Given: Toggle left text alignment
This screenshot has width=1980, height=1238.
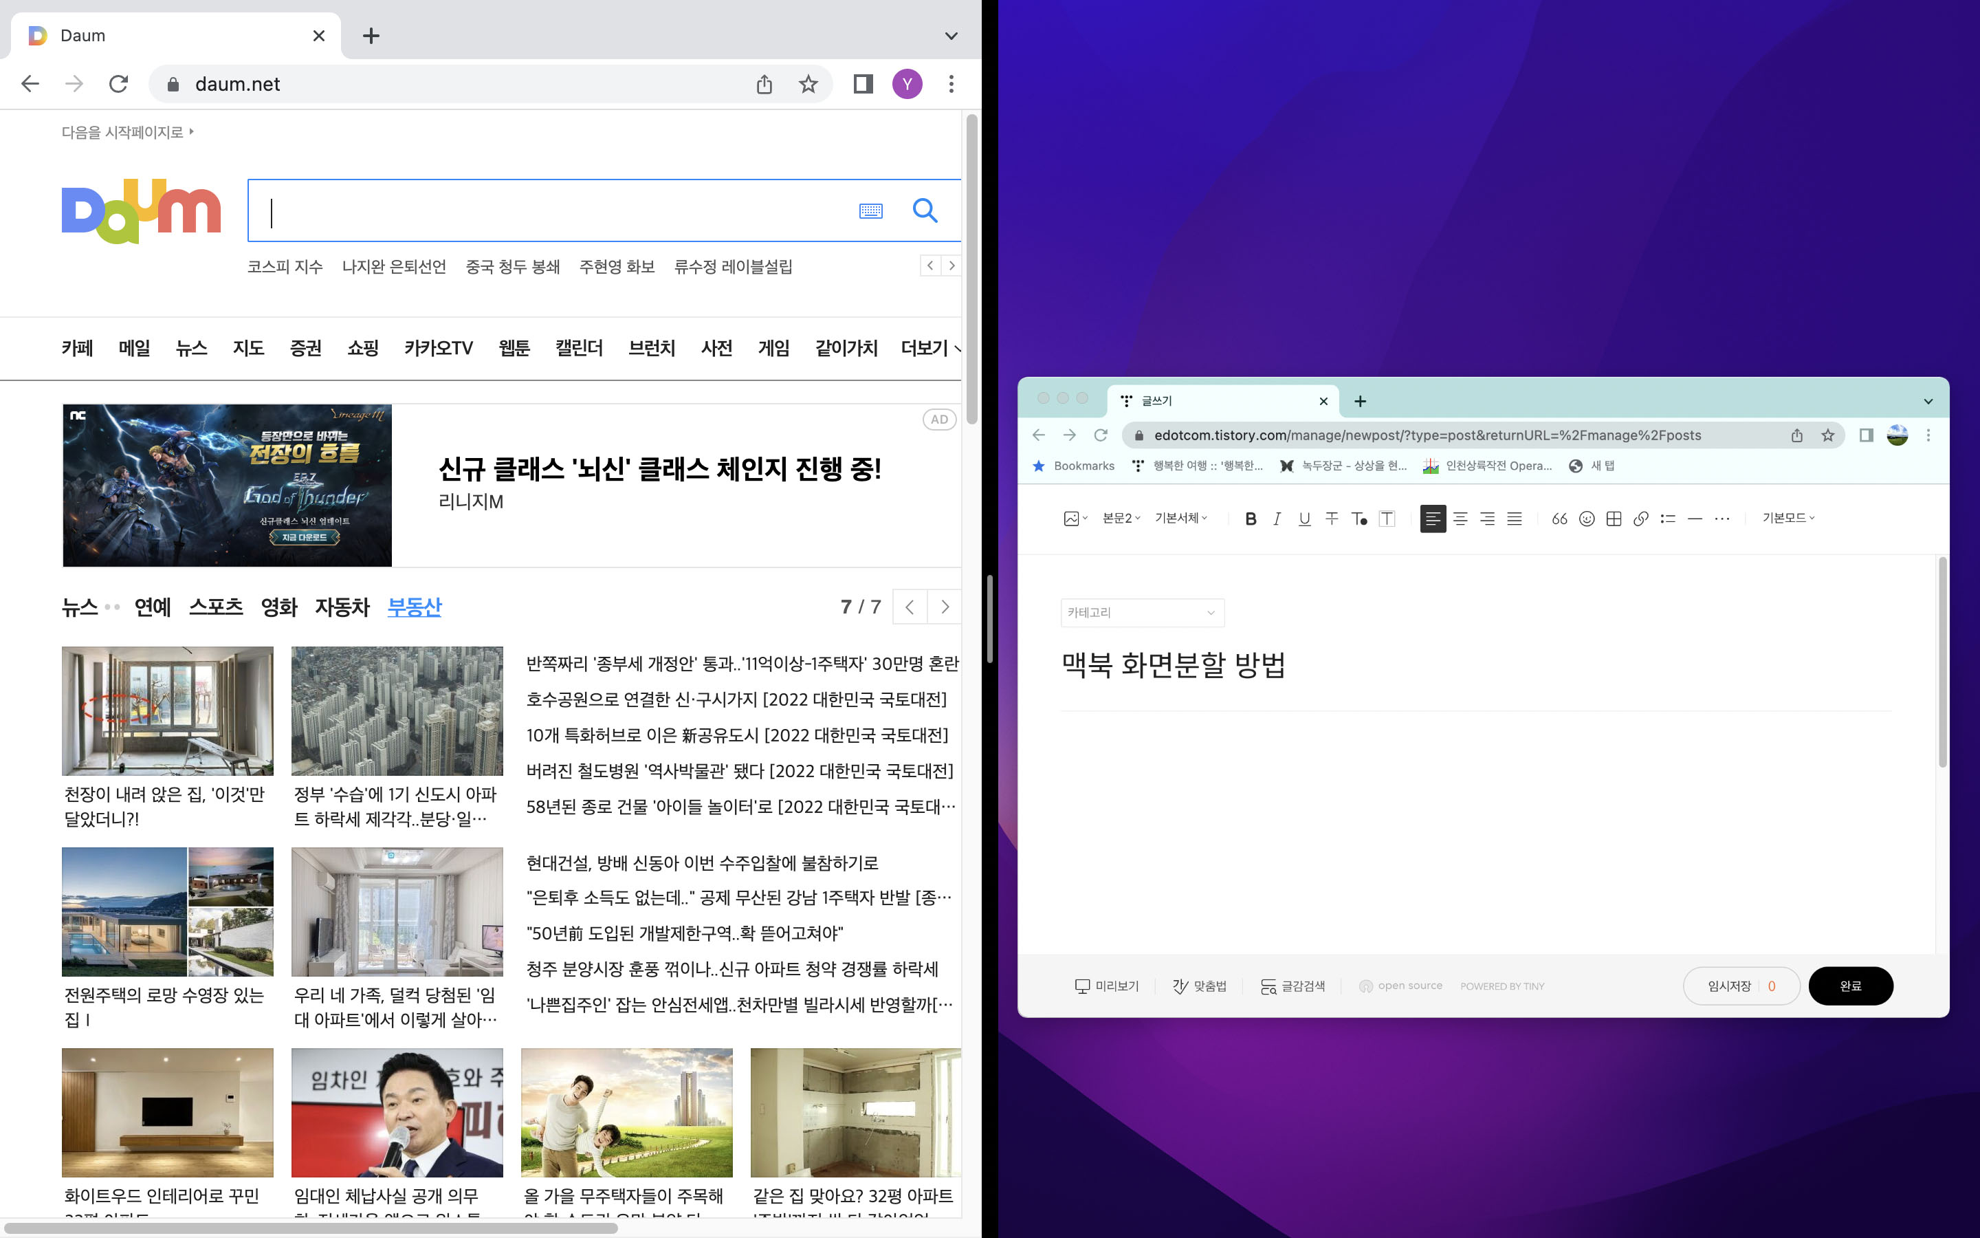Looking at the screenshot, I should coord(1433,519).
